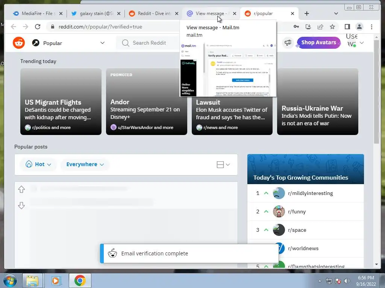Click the Popular arrow icon
Image resolution: width=385 pixels, height=288 pixels.
pyautogui.click(x=36, y=43)
